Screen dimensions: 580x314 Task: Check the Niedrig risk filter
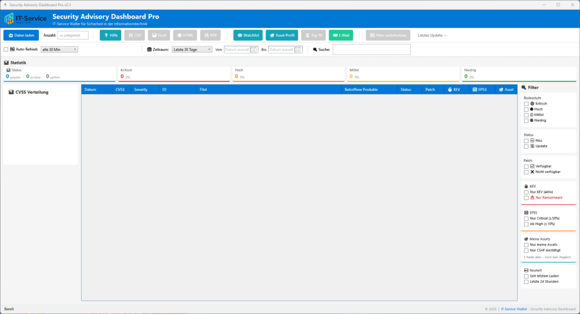coord(526,121)
